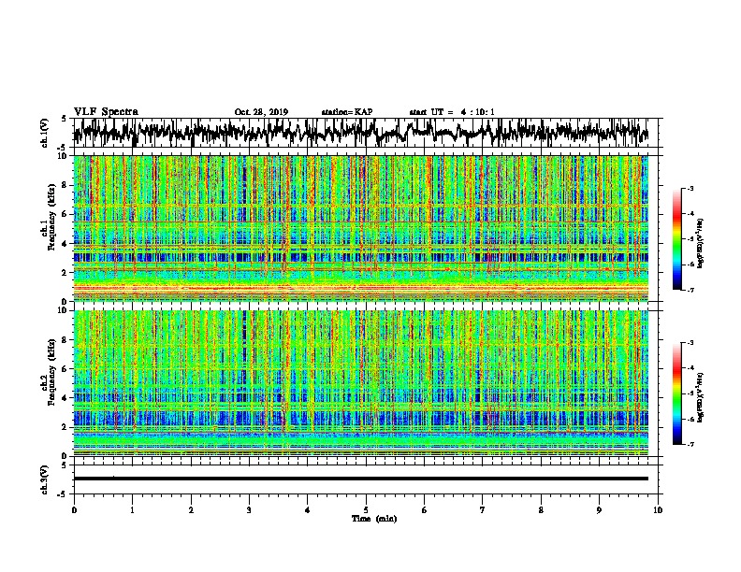The width and height of the screenshot is (741, 572).
Task: Click the "ch.3(V)" axis label
Action: [45, 479]
